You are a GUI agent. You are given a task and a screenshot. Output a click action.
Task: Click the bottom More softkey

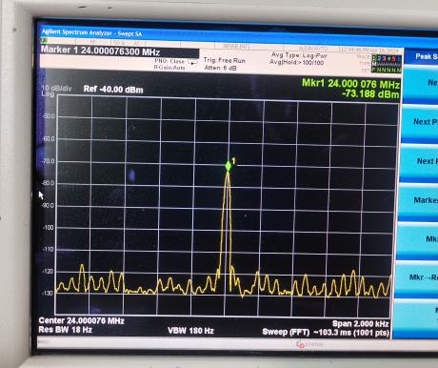415,317
